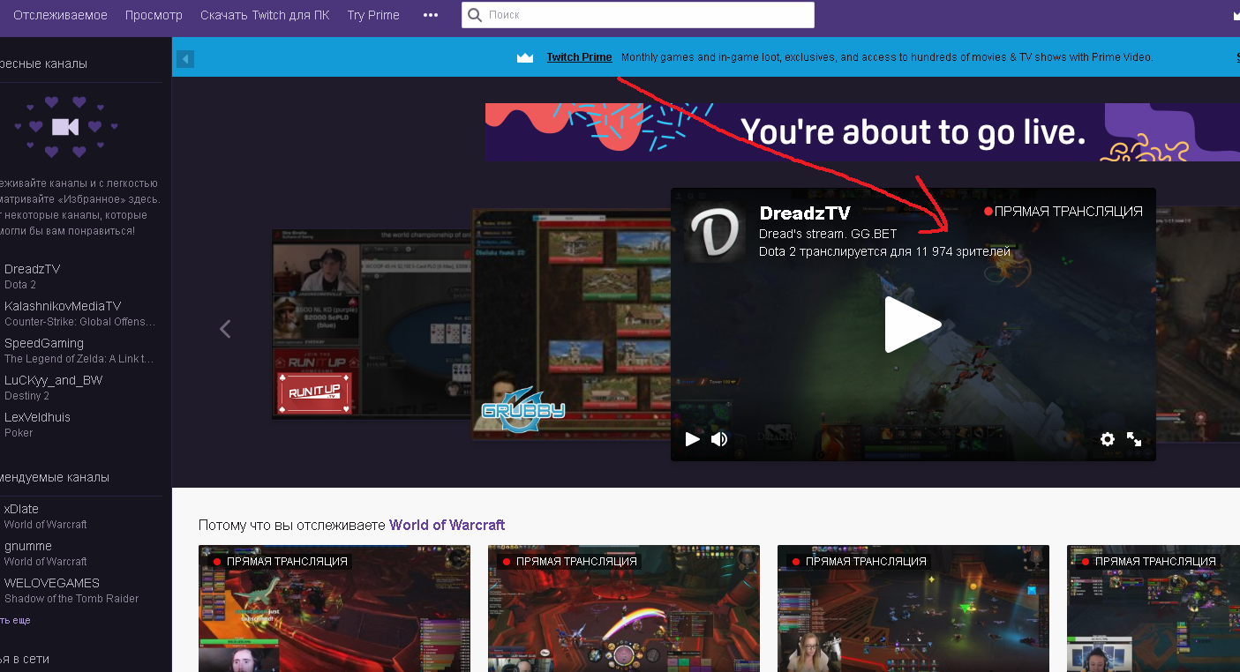Mute the featured stream volume icon
Screen dimensions: 1240x672
point(719,439)
